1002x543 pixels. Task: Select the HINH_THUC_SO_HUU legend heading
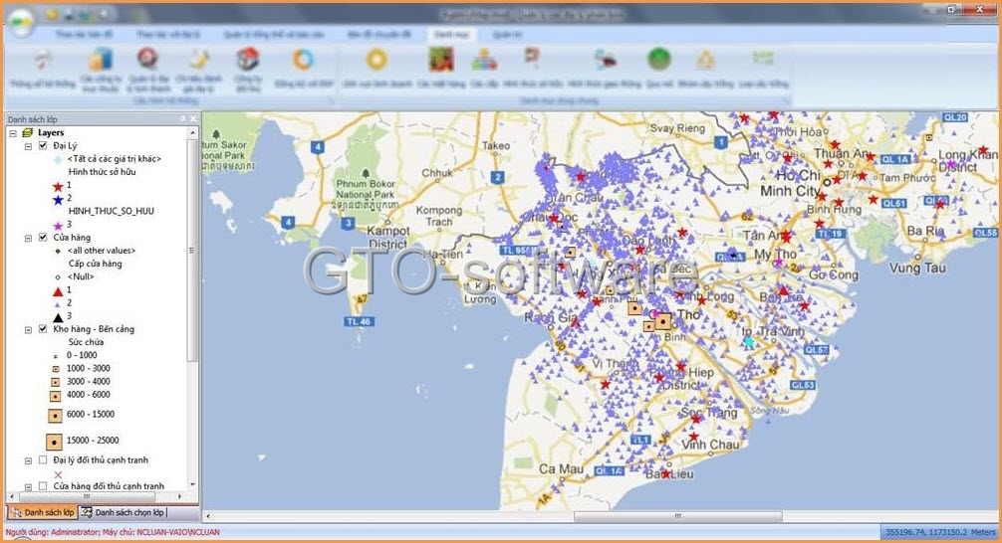(x=112, y=211)
